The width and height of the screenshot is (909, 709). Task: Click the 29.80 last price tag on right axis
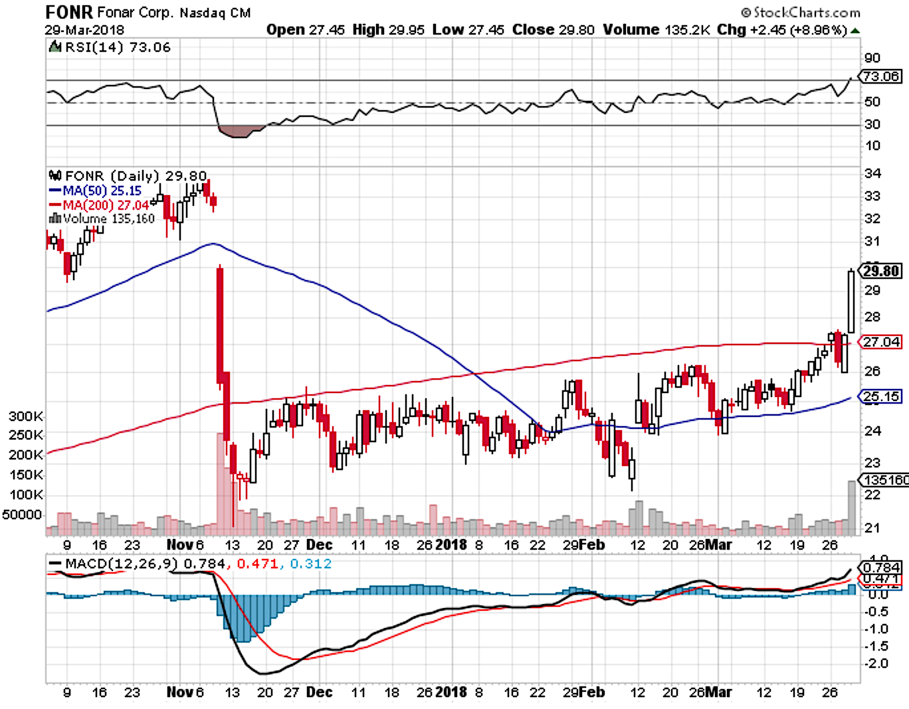pyautogui.click(x=881, y=271)
